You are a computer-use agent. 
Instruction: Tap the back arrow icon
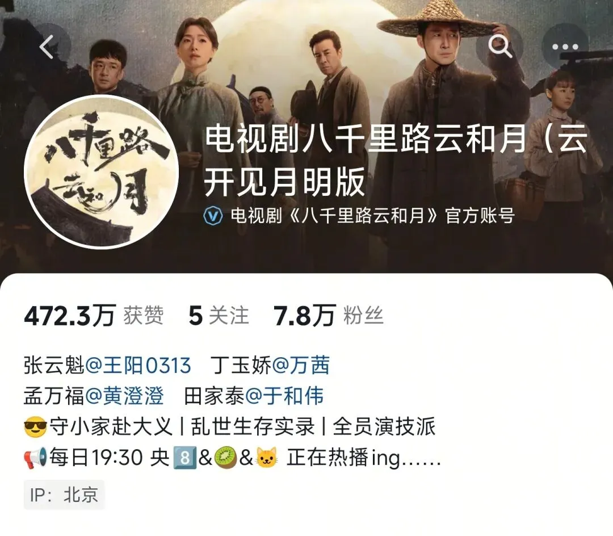(47, 47)
